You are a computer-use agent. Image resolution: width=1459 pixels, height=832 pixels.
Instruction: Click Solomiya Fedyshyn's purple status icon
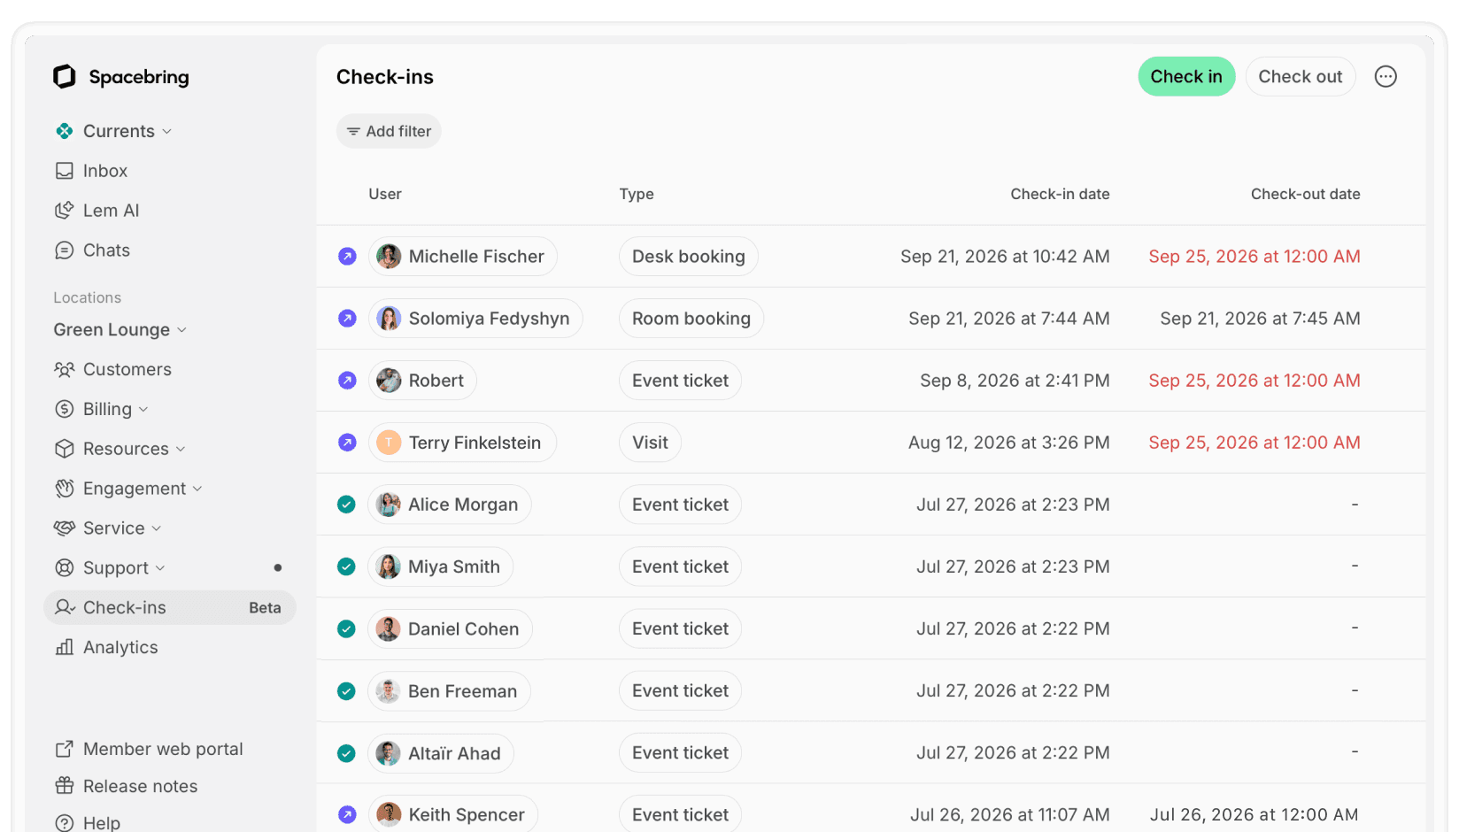pyautogui.click(x=347, y=319)
